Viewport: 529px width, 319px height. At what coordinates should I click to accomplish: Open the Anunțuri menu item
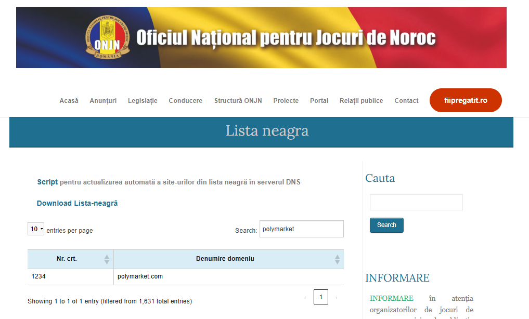103,101
